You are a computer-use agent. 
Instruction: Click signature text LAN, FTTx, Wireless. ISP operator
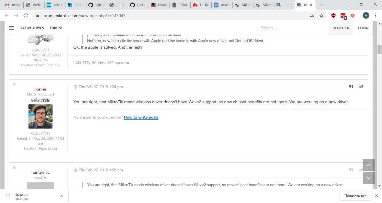(101, 63)
